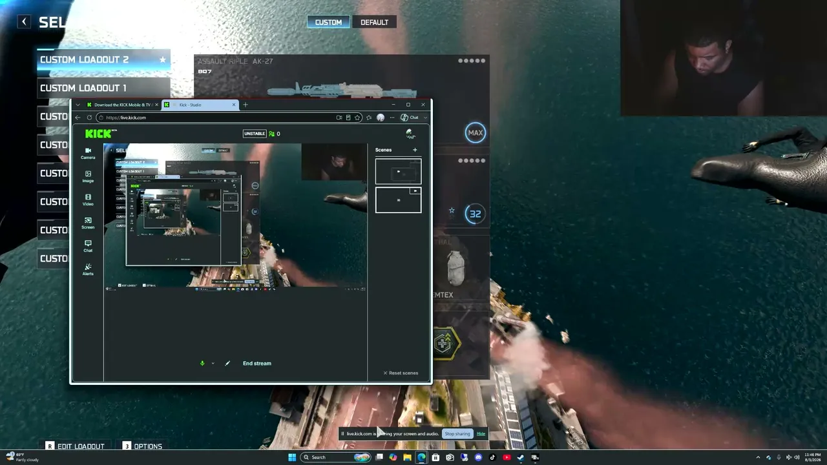Open Copilot Chat in the browser
The height and width of the screenshot is (465, 827).
tap(410, 118)
